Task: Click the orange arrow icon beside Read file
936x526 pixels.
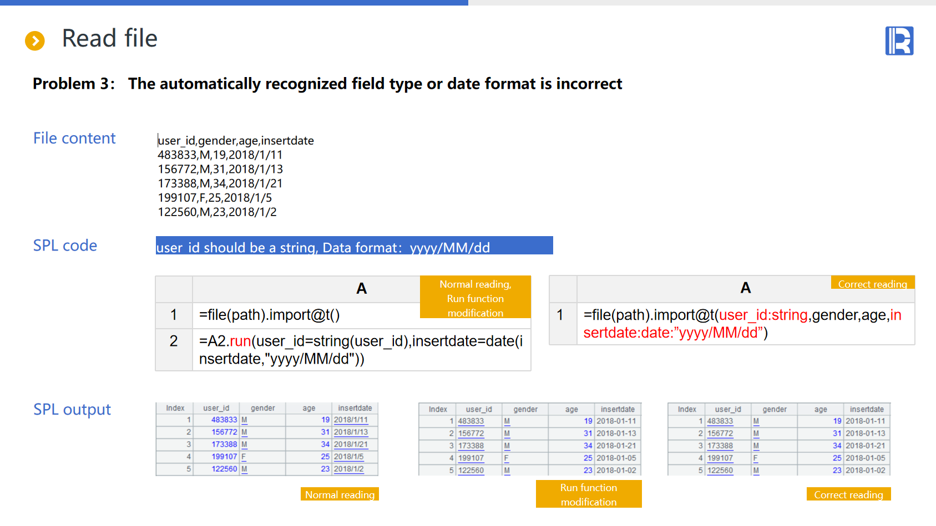Action: coord(35,40)
